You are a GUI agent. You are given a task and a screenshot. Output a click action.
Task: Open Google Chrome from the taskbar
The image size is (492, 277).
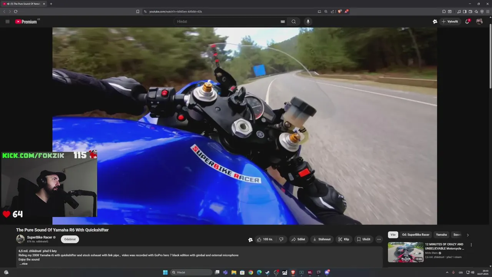(x=251, y=272)
